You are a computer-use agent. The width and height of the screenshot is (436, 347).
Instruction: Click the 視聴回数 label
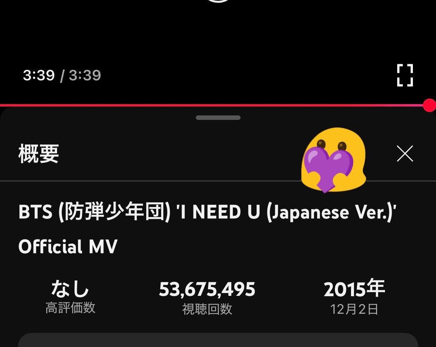[x=207, y=309]
